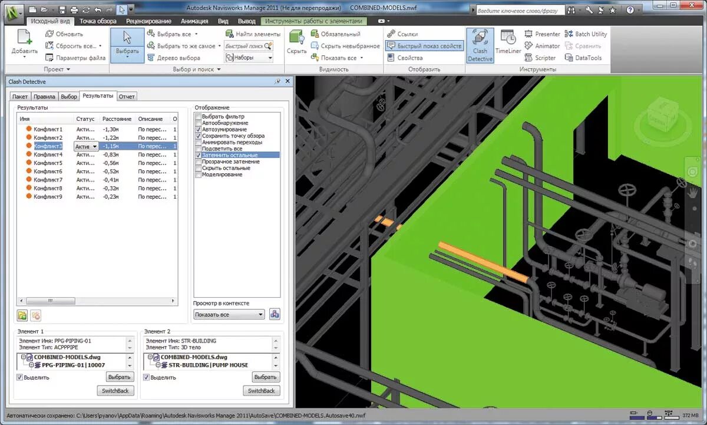The image size is (707, 425).
Task: Click the select-in-context icon beside Показать все
Action: click(x=275, y=314)
